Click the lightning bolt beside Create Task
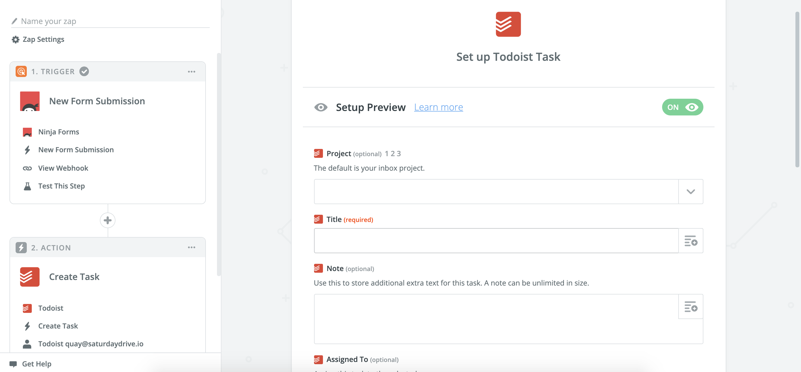 [x=27, y=326]
